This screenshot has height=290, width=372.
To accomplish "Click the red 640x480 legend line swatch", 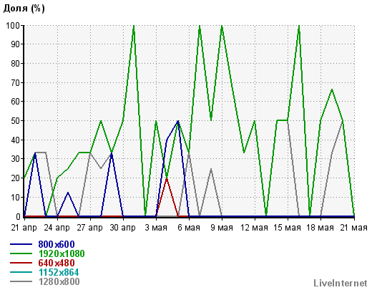I will (x=21, y=263).
